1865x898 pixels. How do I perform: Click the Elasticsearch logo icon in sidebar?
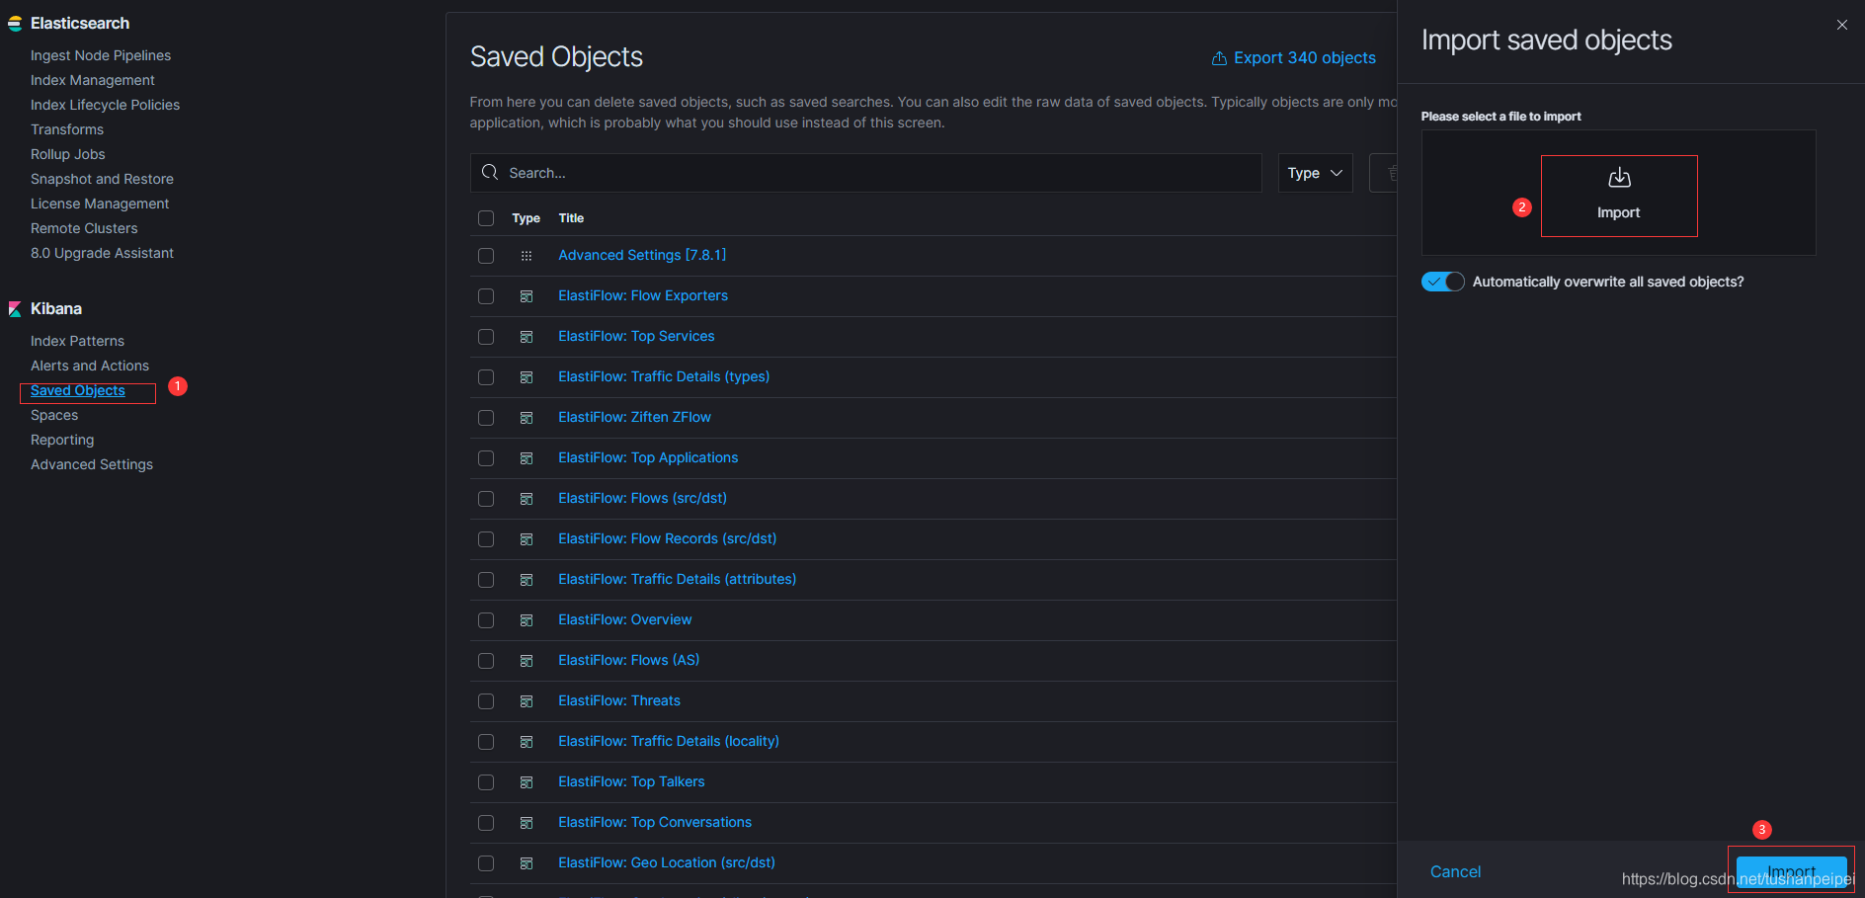click(15, 23)
